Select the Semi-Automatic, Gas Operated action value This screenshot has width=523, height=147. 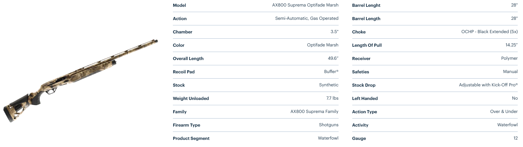coord(307,18)
